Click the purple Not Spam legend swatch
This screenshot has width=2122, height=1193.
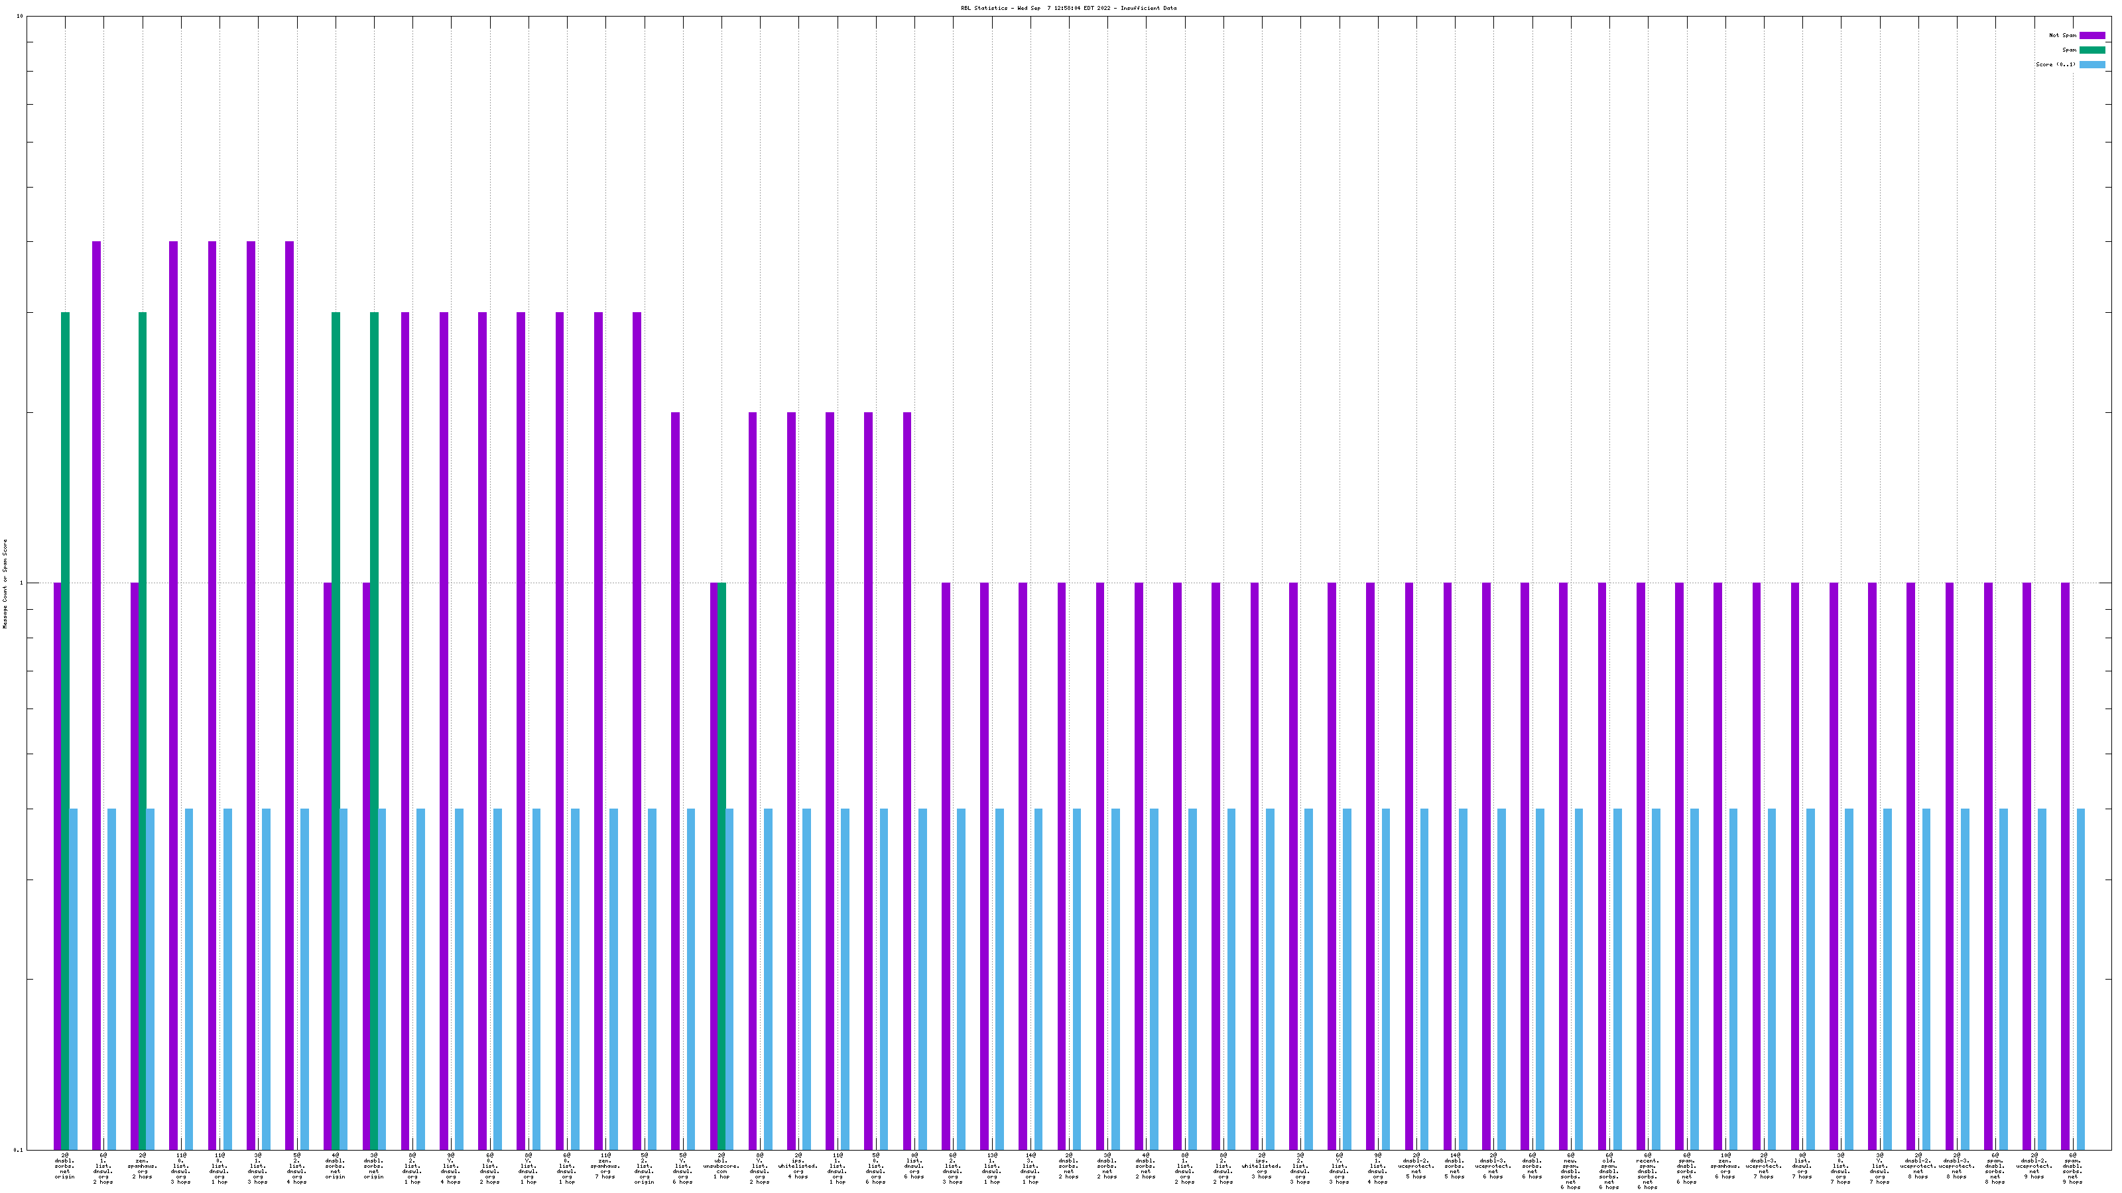click(x=2091, y=35)
